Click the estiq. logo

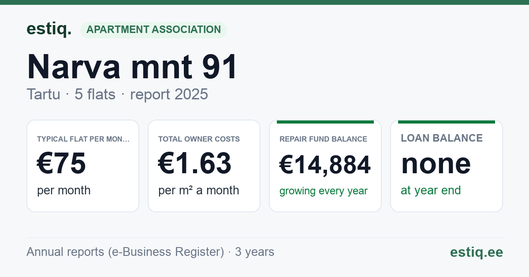49,29
